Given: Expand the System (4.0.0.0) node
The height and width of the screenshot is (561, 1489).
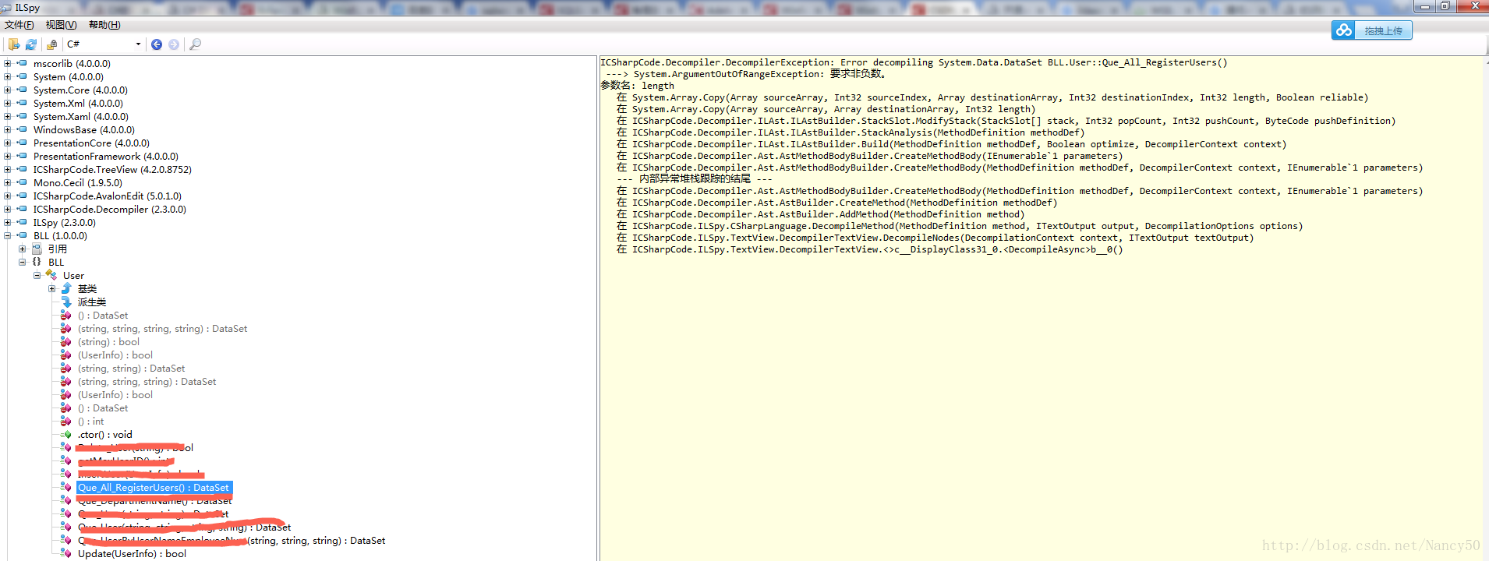Looking at the screenshot, I should coord(7,77).
